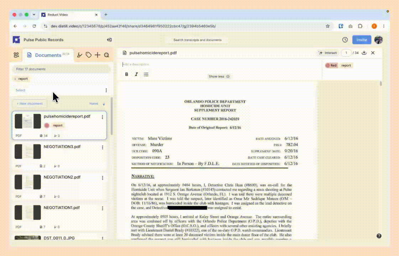Toggle bold formatting in description editor

pyautogui.click(x=126, y=74)
